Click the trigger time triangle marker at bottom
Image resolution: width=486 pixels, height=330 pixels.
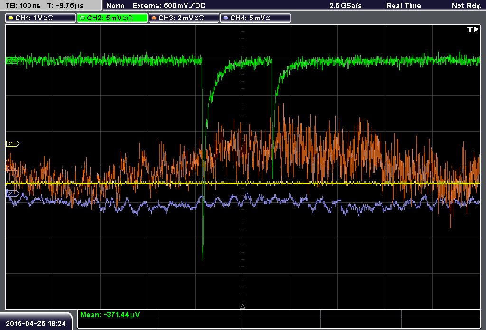[243, 306]
